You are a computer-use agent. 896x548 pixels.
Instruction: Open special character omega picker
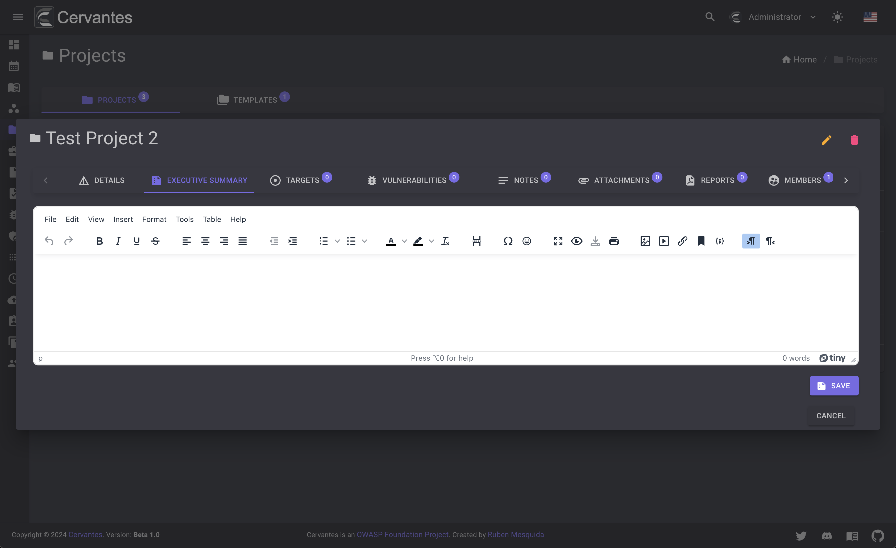(x=508, y=241)
